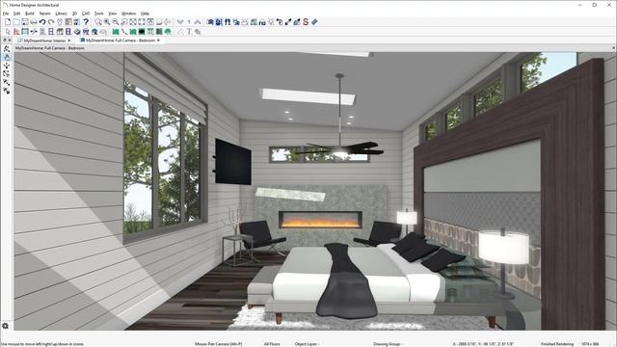Open the View menu

(113, 13)
